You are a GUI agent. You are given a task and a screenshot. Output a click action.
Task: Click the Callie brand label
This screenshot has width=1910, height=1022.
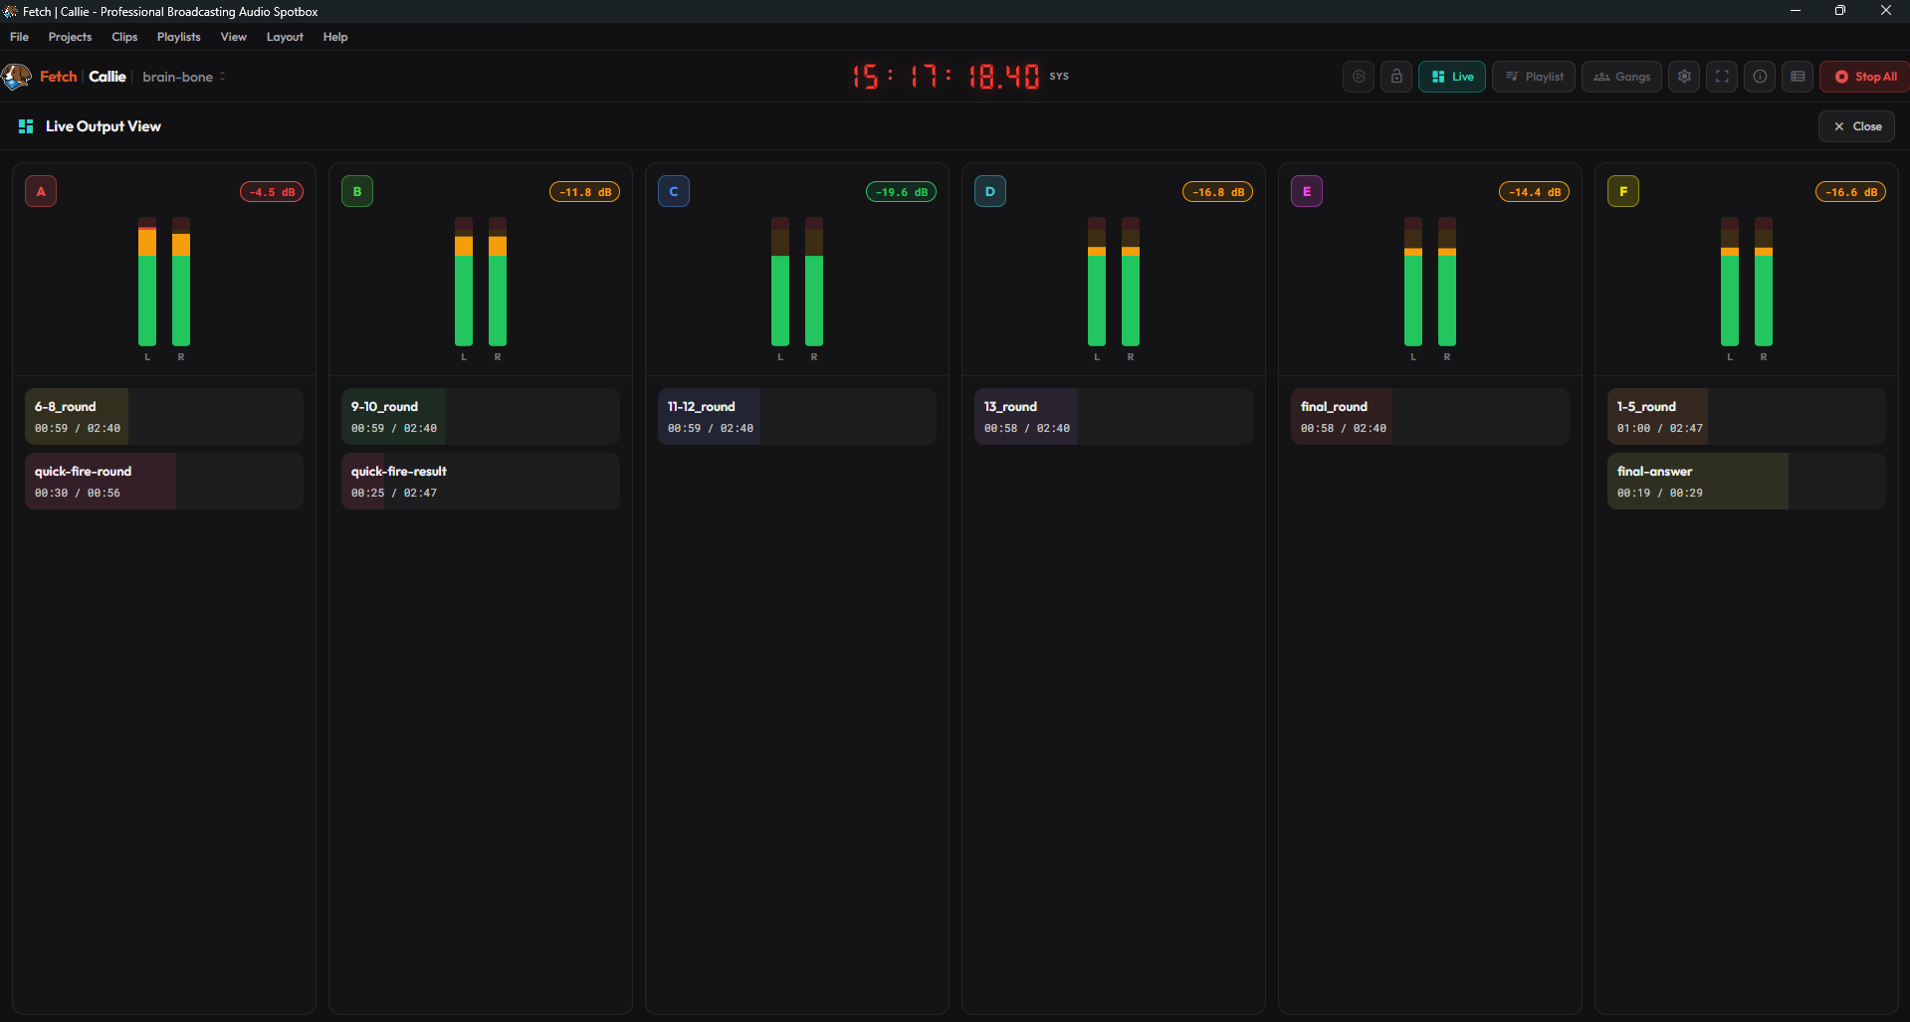(x=107, y=77)
